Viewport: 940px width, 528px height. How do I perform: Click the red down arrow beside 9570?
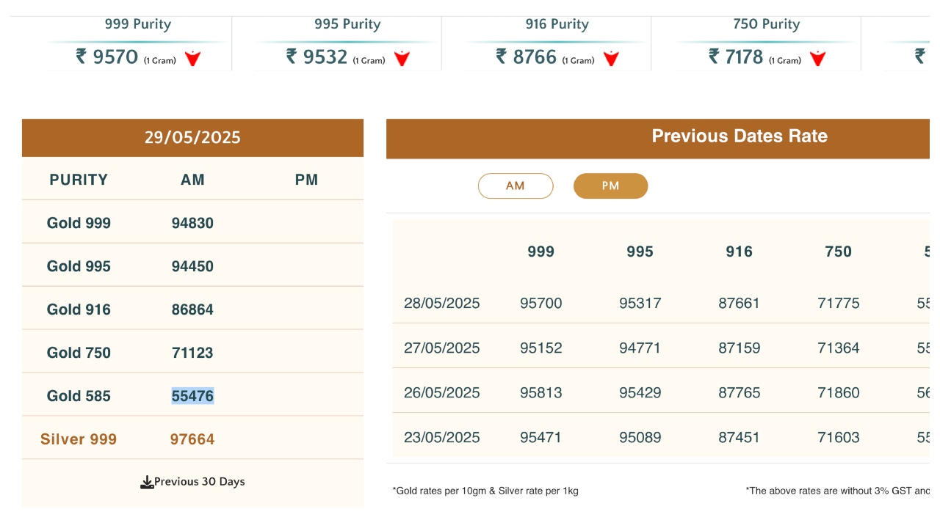(x=192, y=59)
